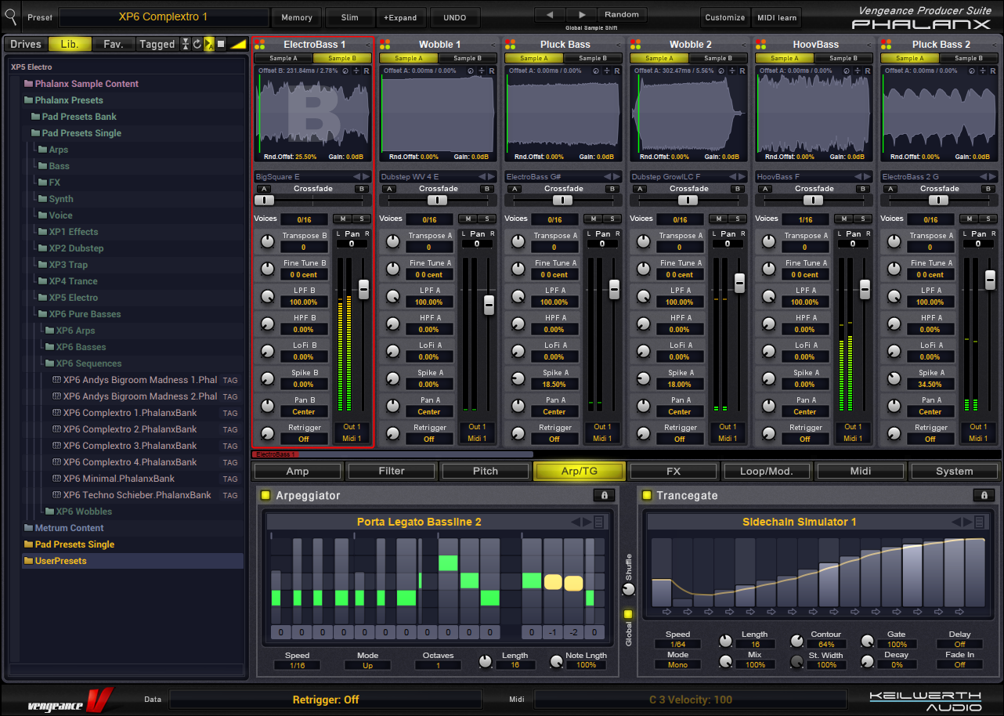Open the Drives browser tab
Viewport: 1004px width, 716px height.
tap(26, 45)
